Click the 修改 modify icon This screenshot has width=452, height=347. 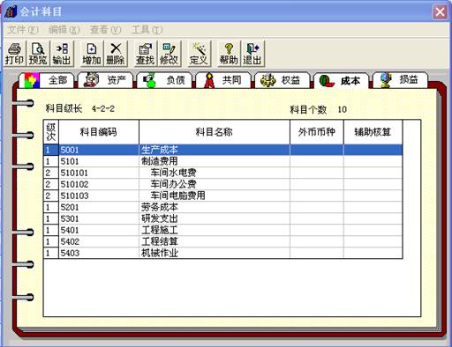coord(169,54)
